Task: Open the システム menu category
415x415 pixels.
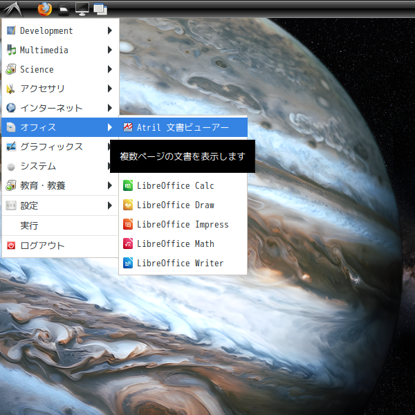Action: [56, 166]
